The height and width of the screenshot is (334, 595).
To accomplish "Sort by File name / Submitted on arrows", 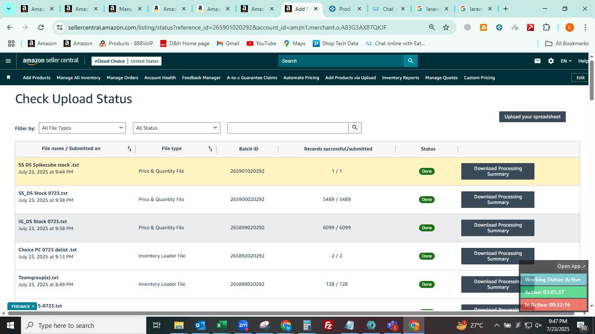I will click(x=129, y=149).
